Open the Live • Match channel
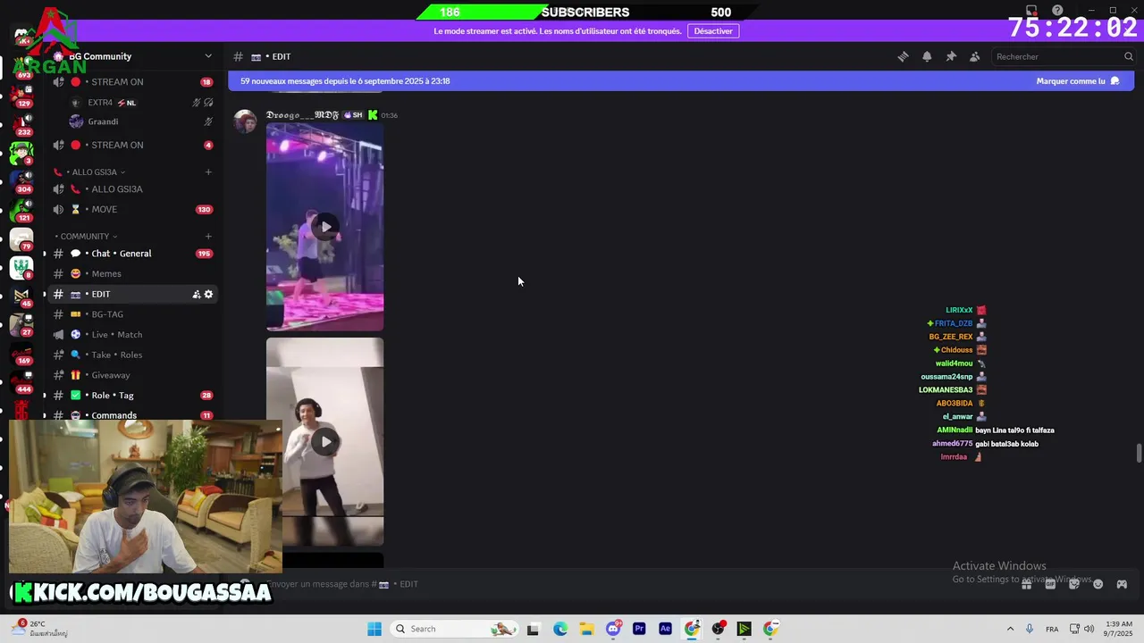 click(x=134, y=334)
